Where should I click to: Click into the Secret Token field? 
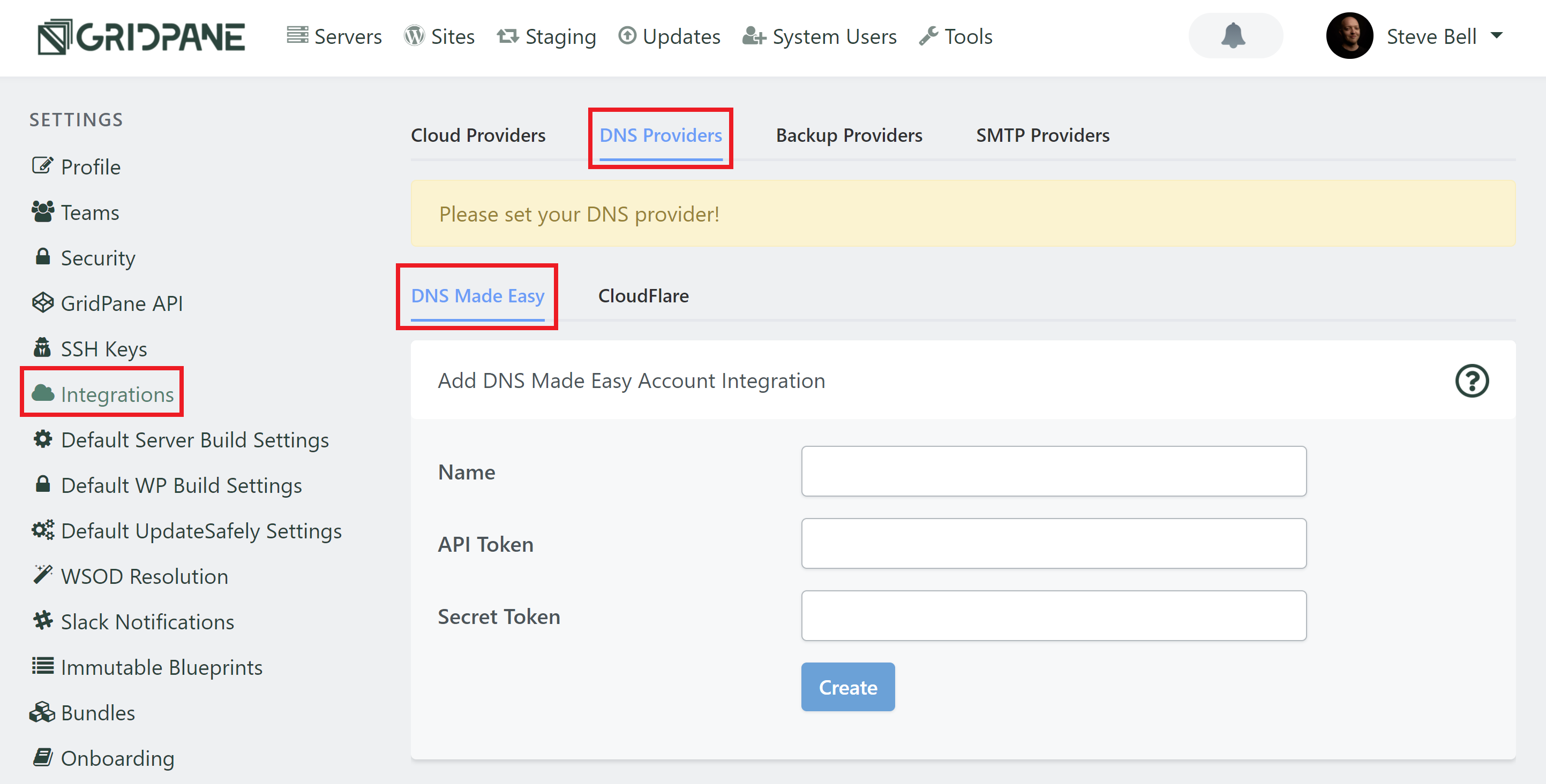coord(1053,615)
